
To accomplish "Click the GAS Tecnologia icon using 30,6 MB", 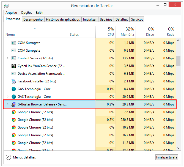I will (14, 97).
